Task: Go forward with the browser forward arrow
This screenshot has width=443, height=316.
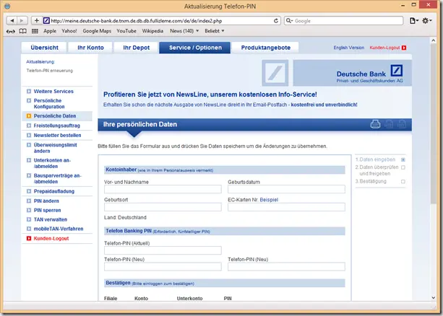Action: tap(22, 21)
